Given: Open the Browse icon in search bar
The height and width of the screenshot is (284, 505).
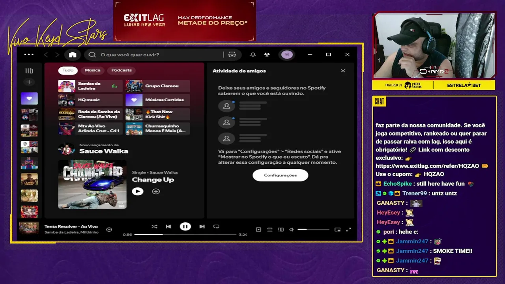Looking at the screenshot, I should [232, 54].
